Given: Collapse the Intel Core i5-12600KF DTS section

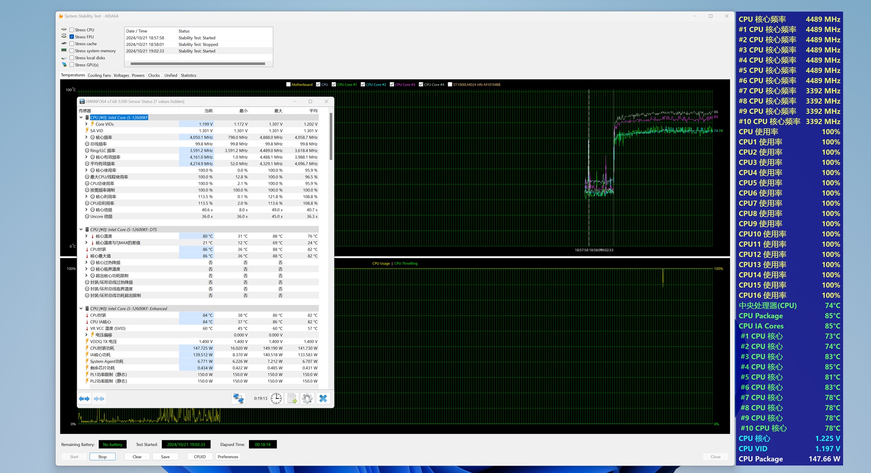Looking at the screenshot, I should pos(81,230).
